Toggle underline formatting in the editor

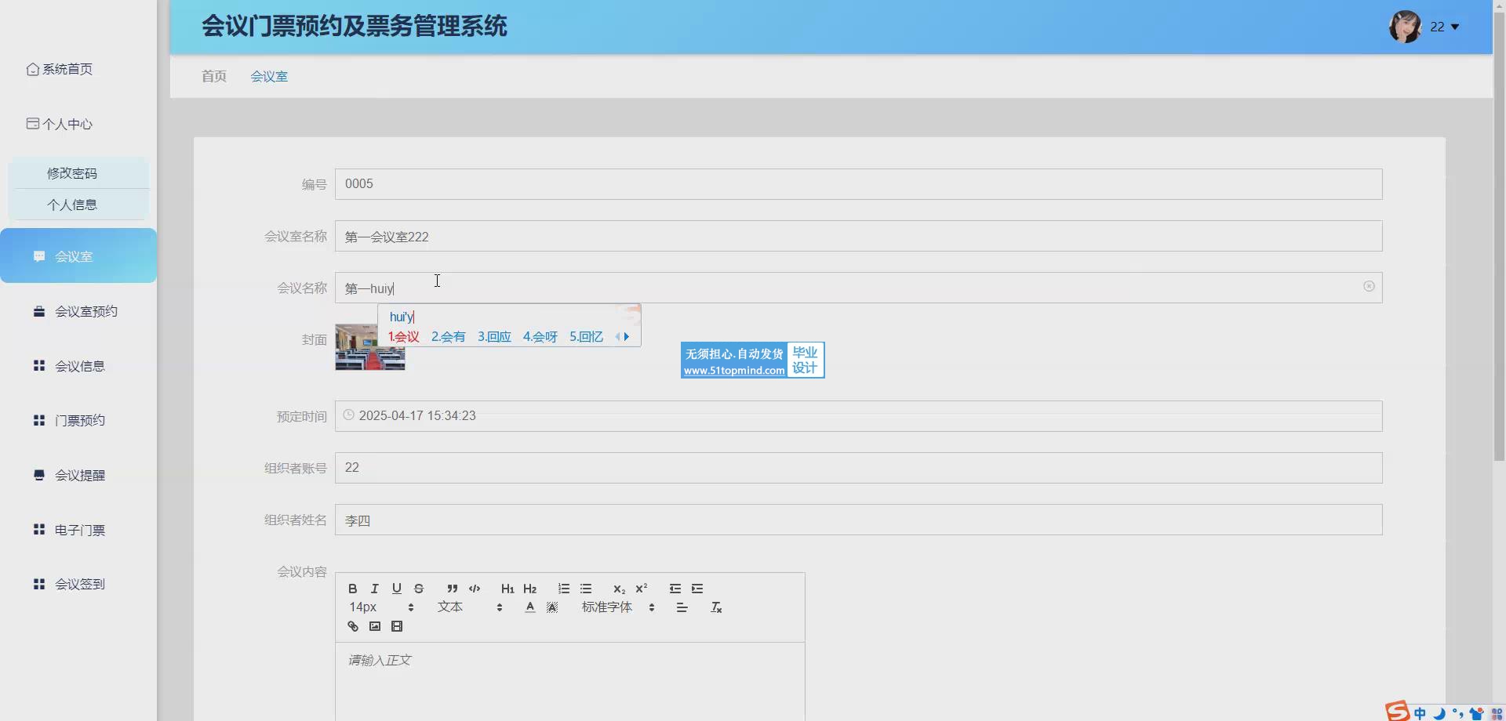coord(397,589)
